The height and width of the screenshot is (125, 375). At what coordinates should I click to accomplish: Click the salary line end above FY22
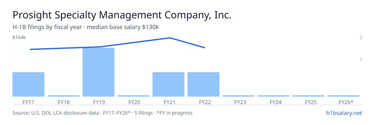click(x=204, y=48)
